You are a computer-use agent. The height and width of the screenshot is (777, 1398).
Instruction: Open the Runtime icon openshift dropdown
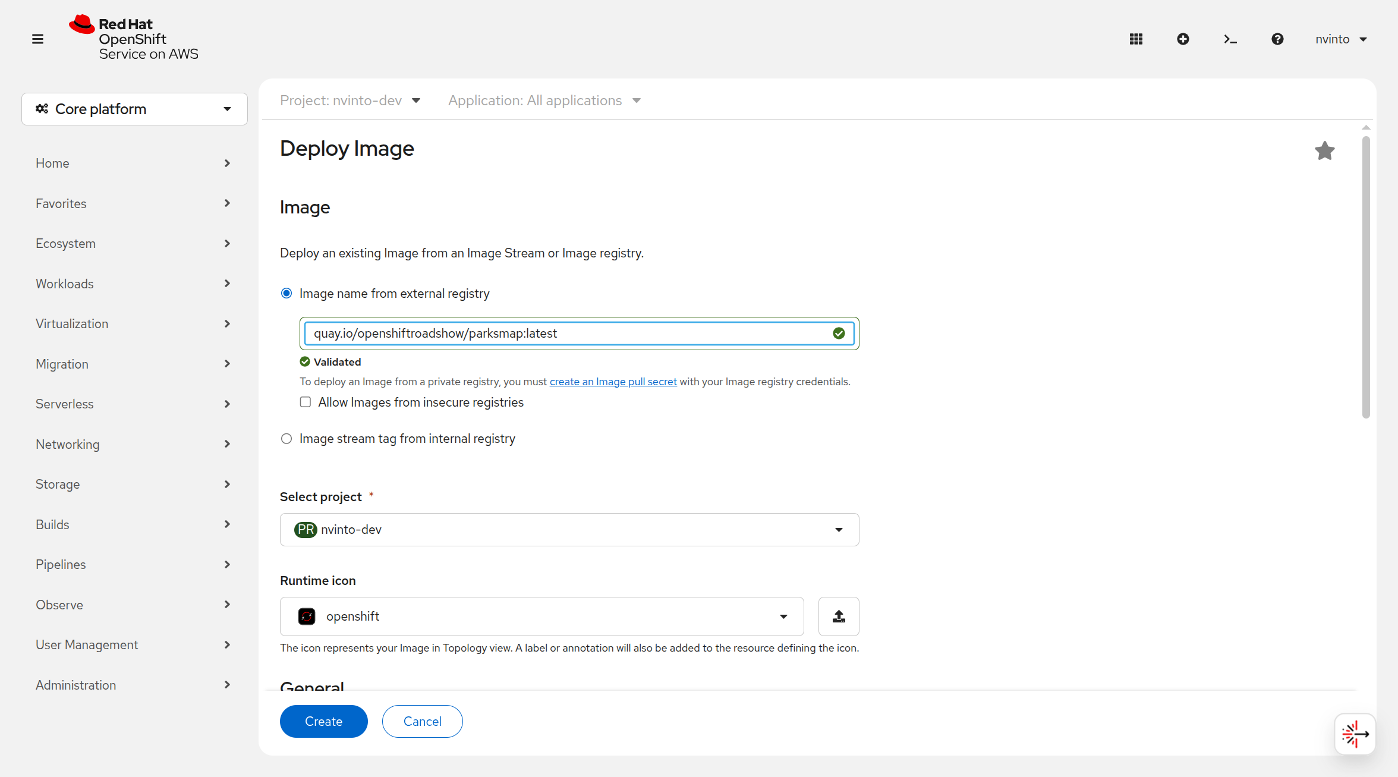[x=541, y=616]
